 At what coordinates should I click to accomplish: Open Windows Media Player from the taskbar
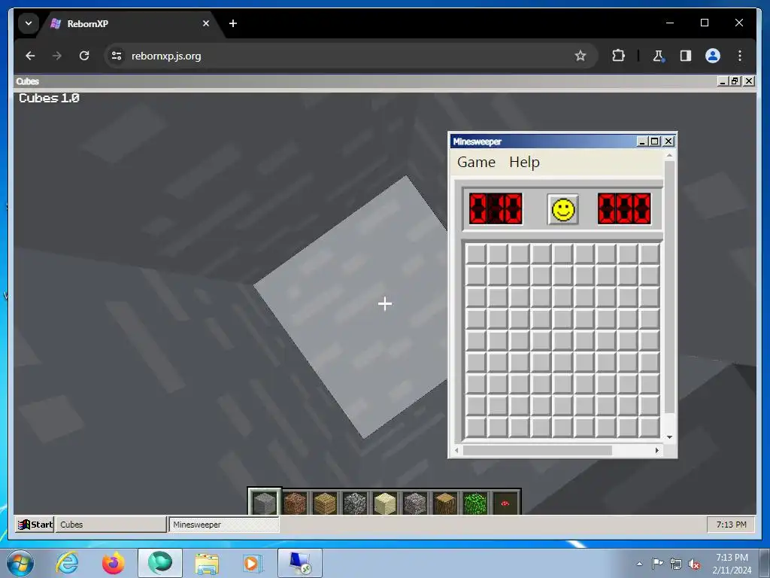point(253,563)
